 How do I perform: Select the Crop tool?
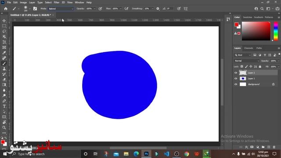coord(4,42)
